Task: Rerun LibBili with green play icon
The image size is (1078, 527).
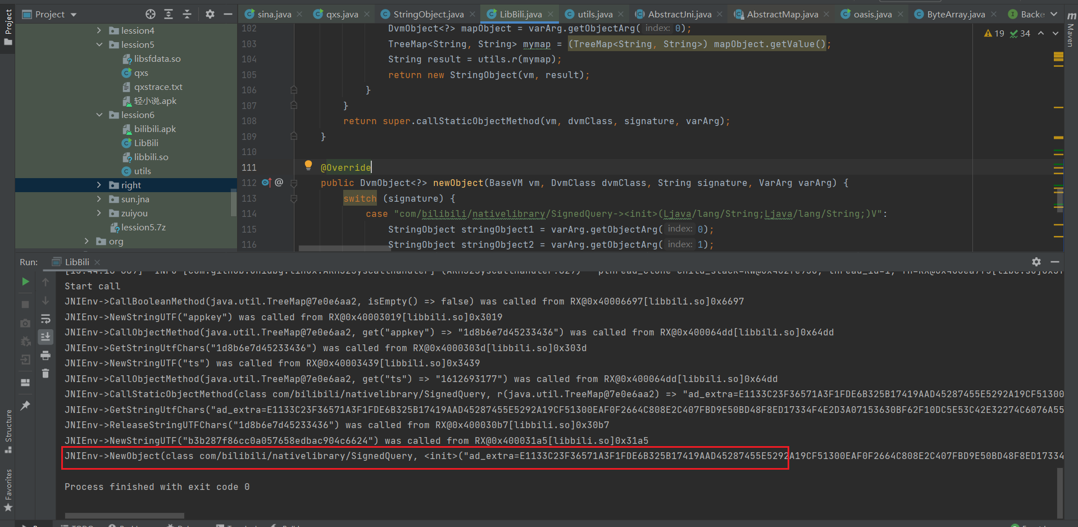Action: point(25,281)
